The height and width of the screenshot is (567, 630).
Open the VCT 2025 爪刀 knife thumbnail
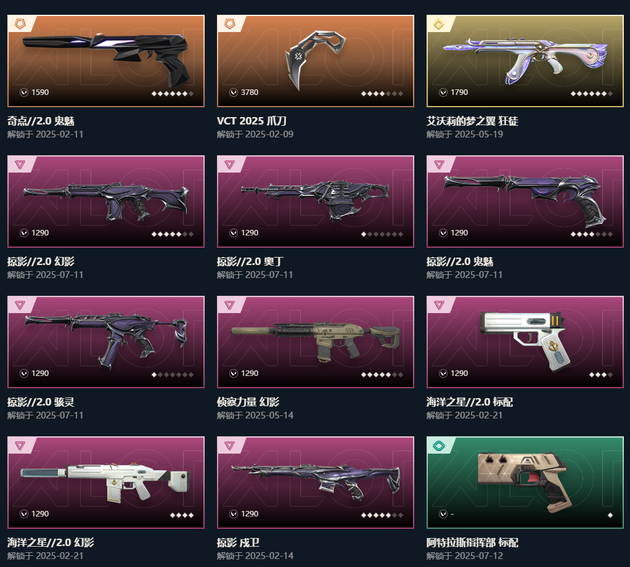tap(316, 61)
